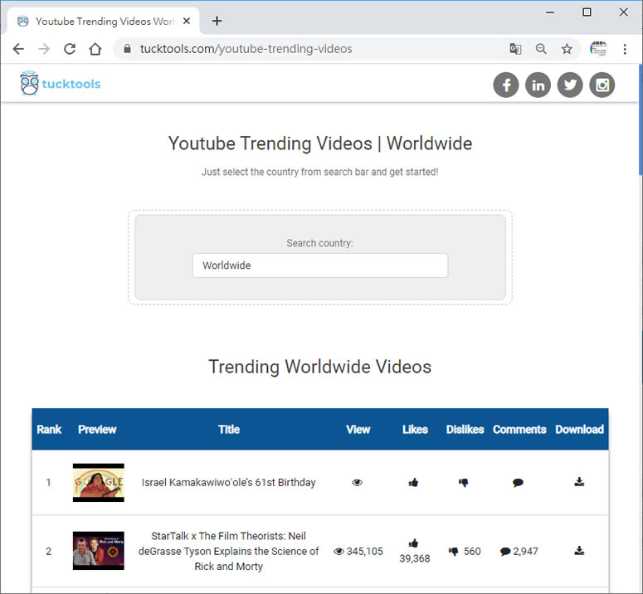643x594 pixels.
Task: Open tucktools Facebook page icon
Action: 505,85
